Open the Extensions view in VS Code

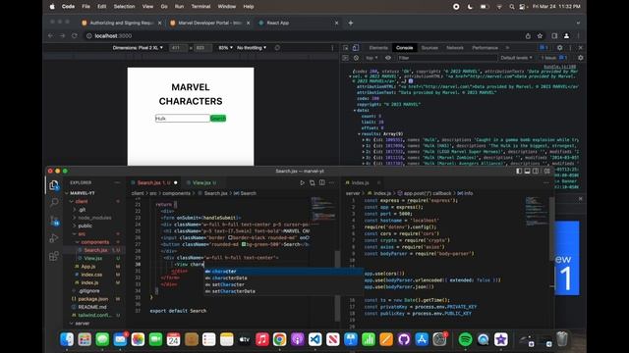click(54, 256)
